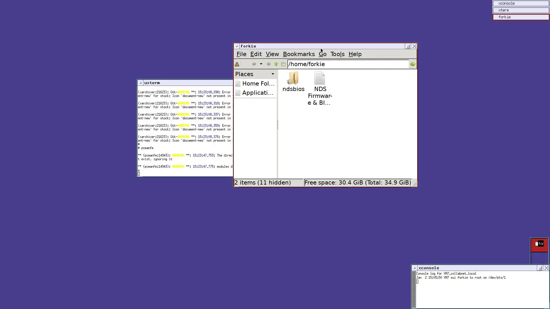550x309 pixels.
Task: Click the green Go button after path
Action: (x=412, y=64)
